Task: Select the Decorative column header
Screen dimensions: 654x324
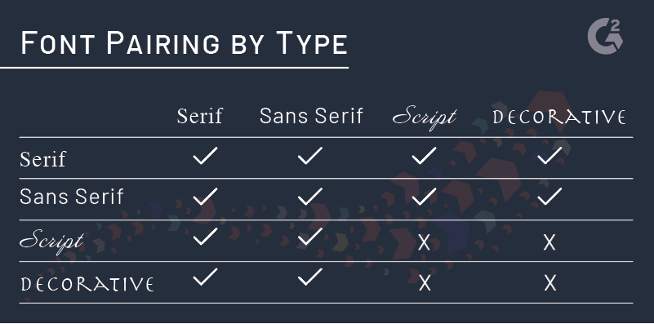Action: click(559, 118)
